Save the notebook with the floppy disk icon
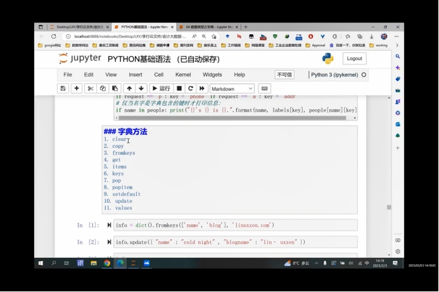 click(63, 88)
